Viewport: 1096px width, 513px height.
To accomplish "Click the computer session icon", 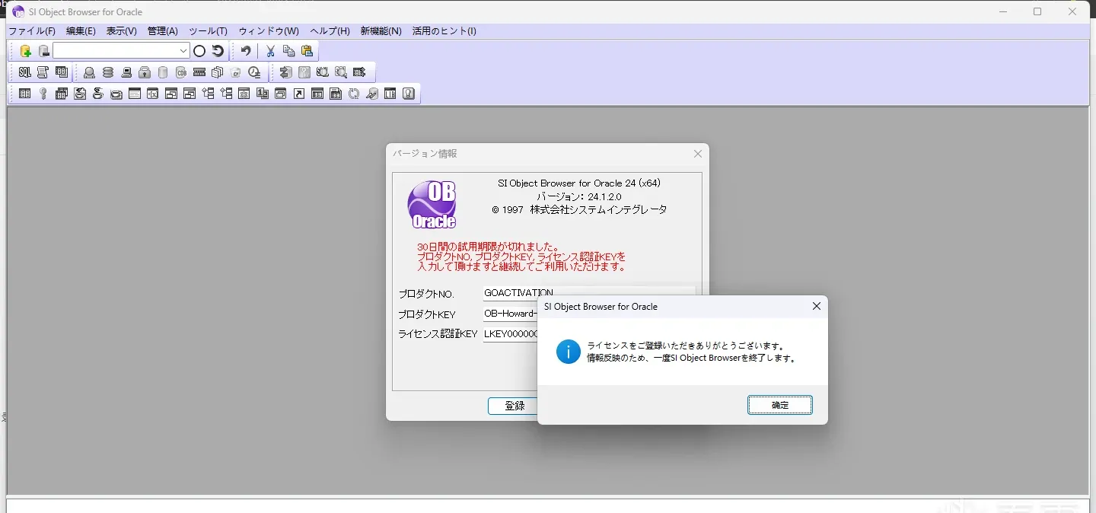I will 126,73.
